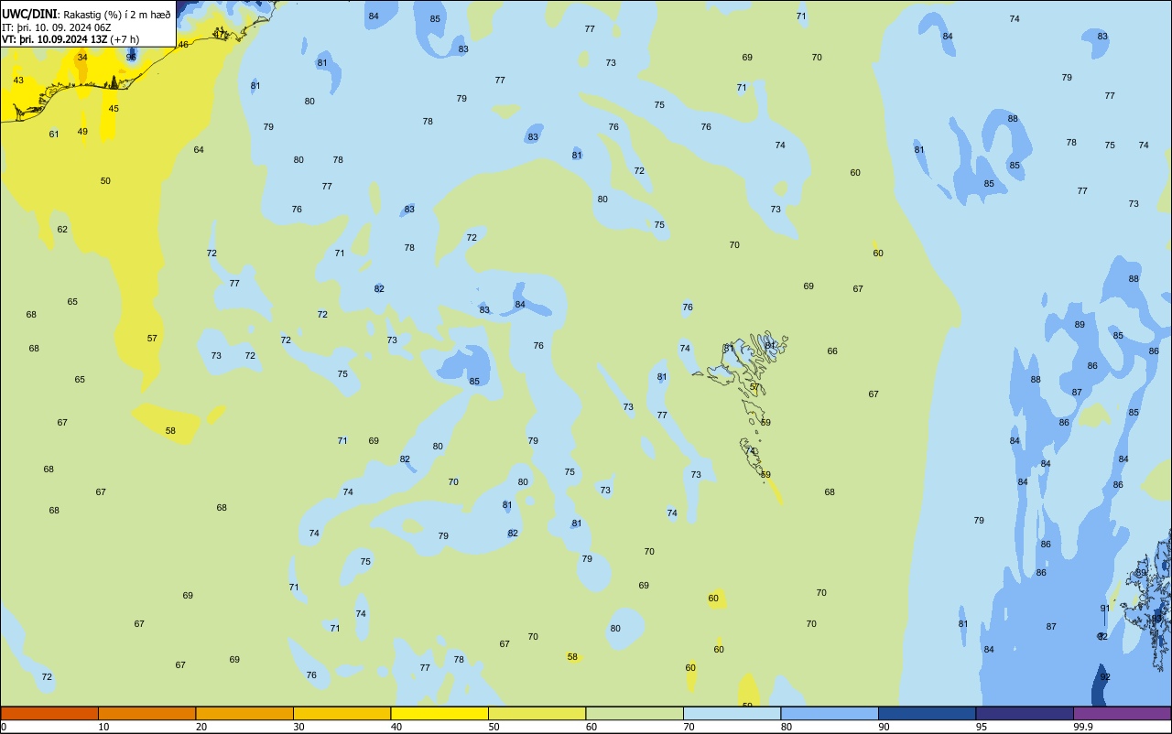Screen dimensions: 1172x734
Task: Click the legend tick label 90
Action: [884, 727]
